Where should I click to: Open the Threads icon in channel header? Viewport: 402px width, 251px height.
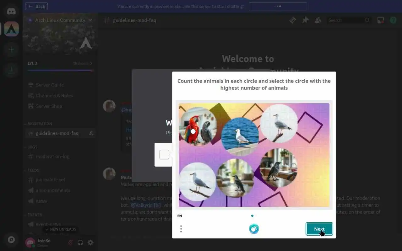[x=293, y=20]
